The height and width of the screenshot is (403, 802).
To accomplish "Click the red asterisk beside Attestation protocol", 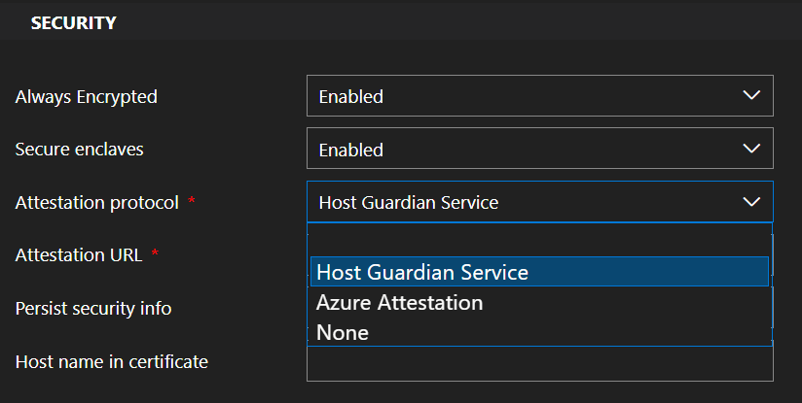I will pos(192,201).
